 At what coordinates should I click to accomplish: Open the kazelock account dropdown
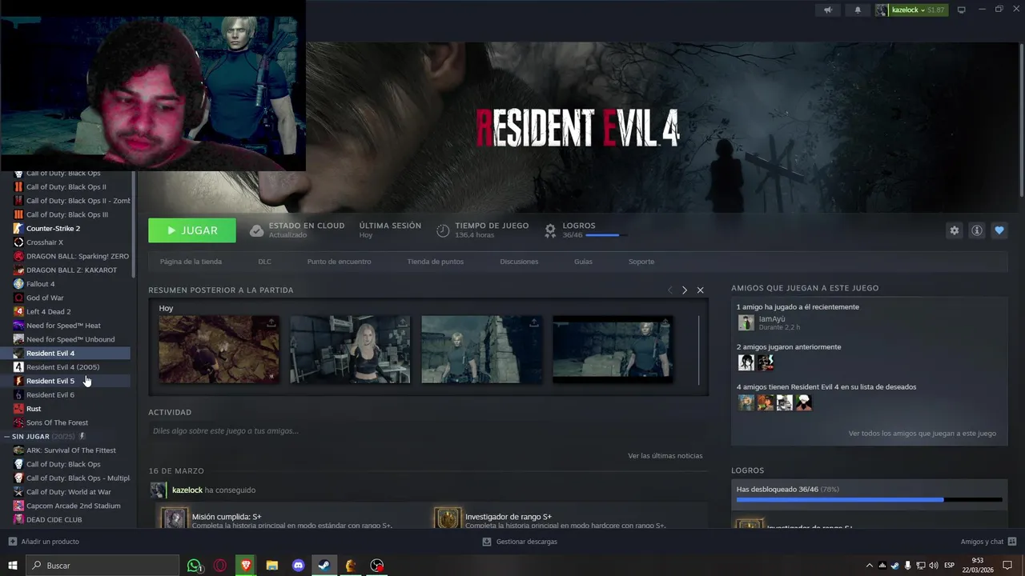[x=911, y=10]
